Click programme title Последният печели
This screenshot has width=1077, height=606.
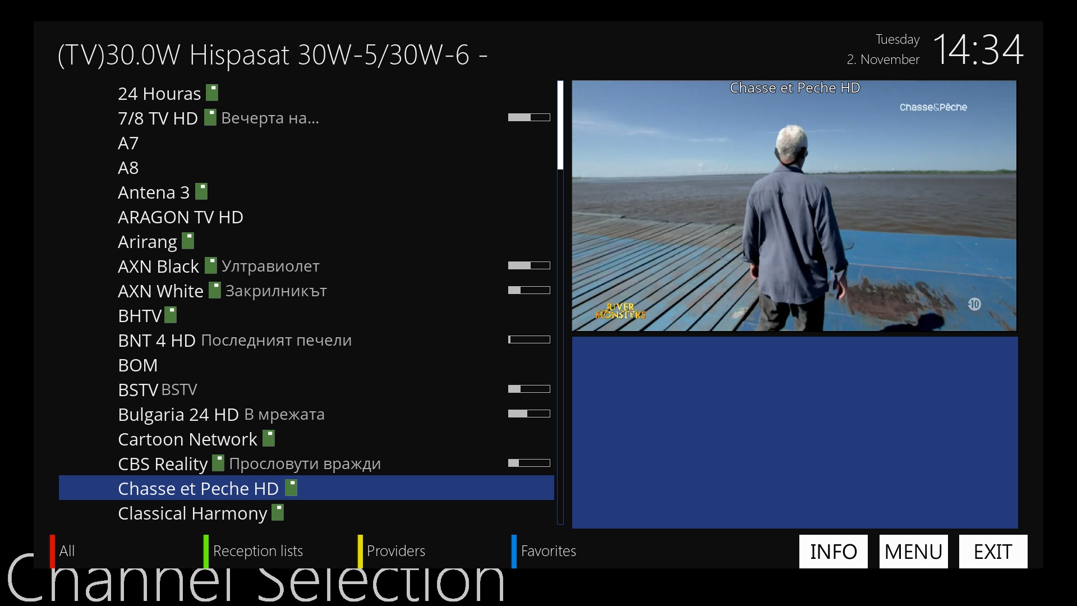(x=277, y=340)
